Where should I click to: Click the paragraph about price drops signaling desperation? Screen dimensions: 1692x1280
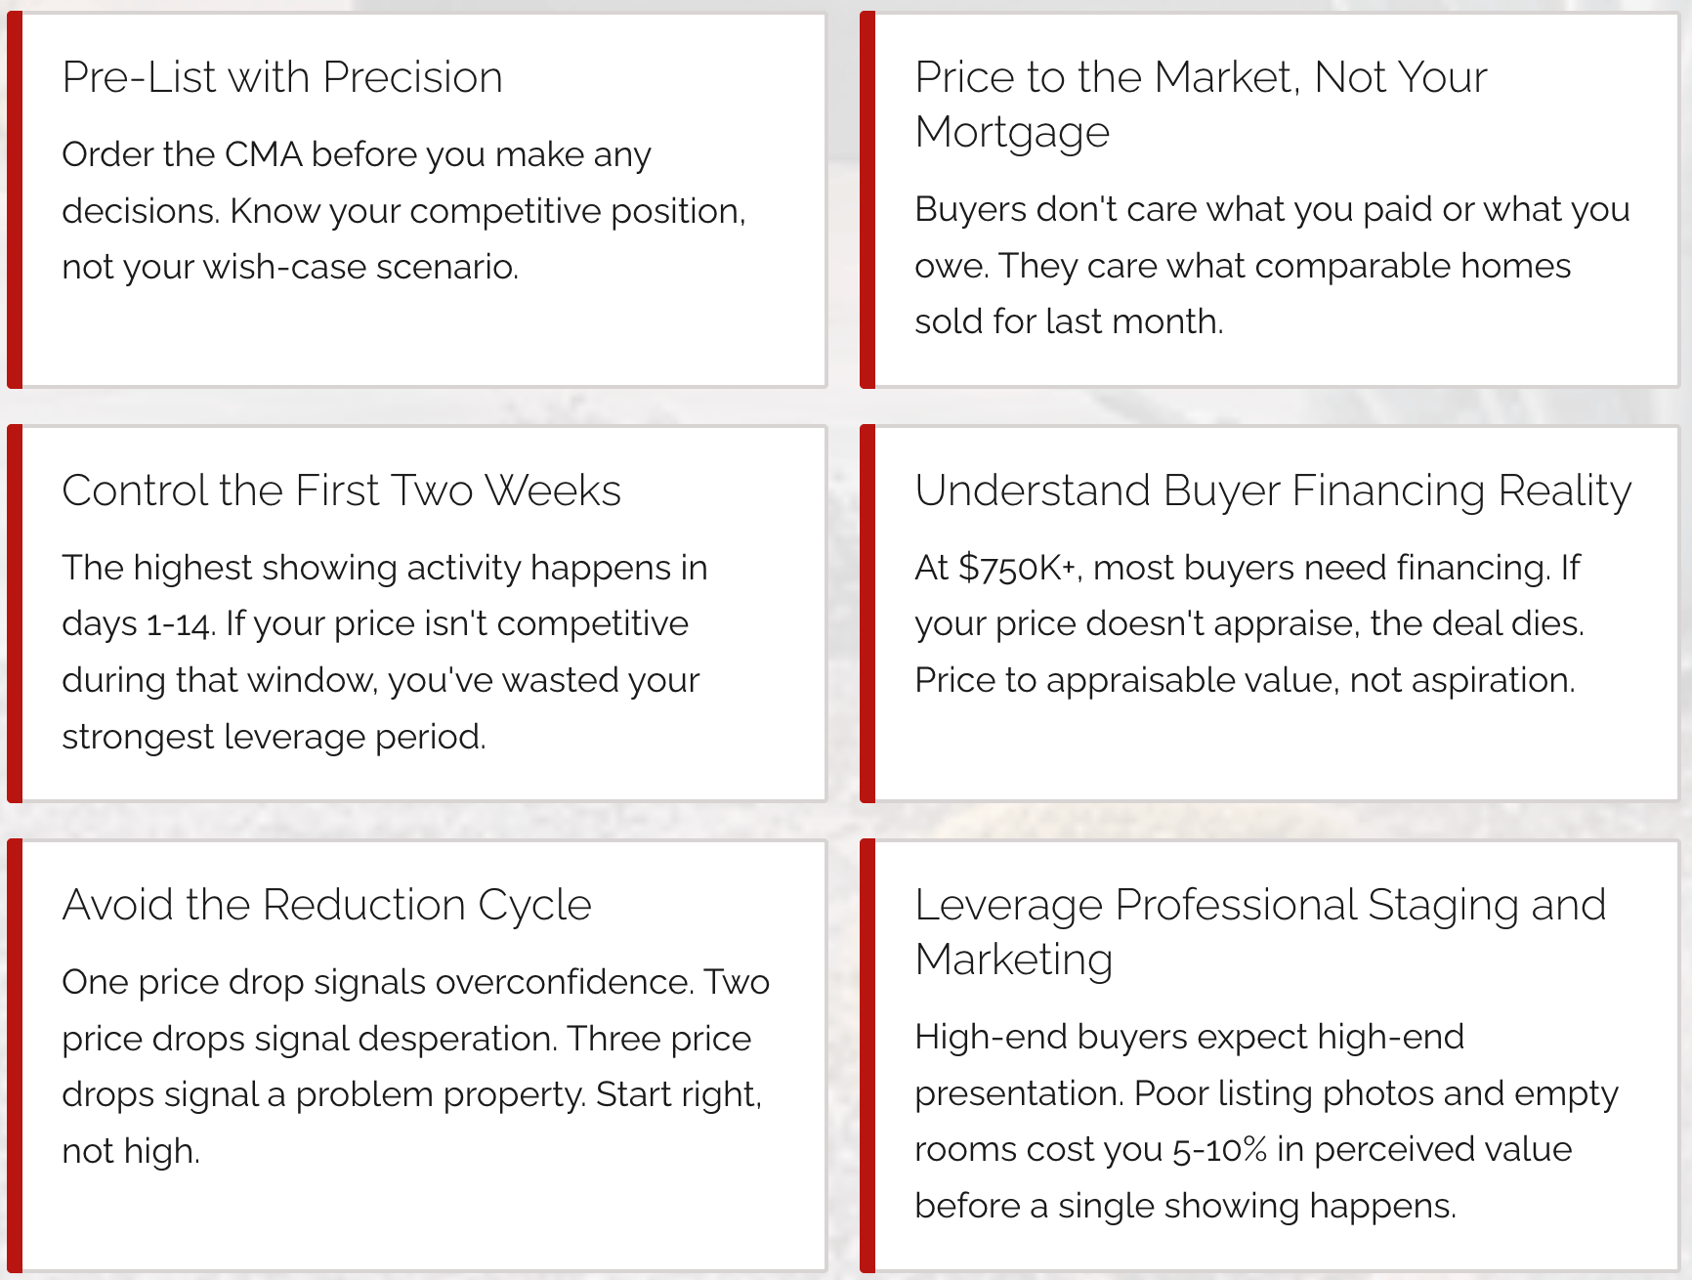tap(415, 1065)
